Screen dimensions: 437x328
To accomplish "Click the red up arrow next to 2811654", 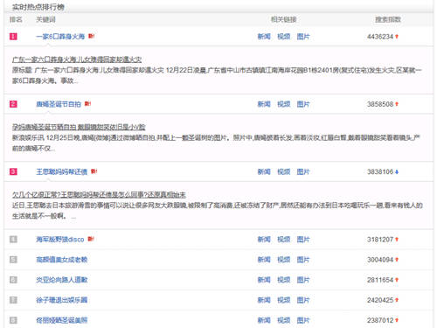I will [x=397, y=280].
